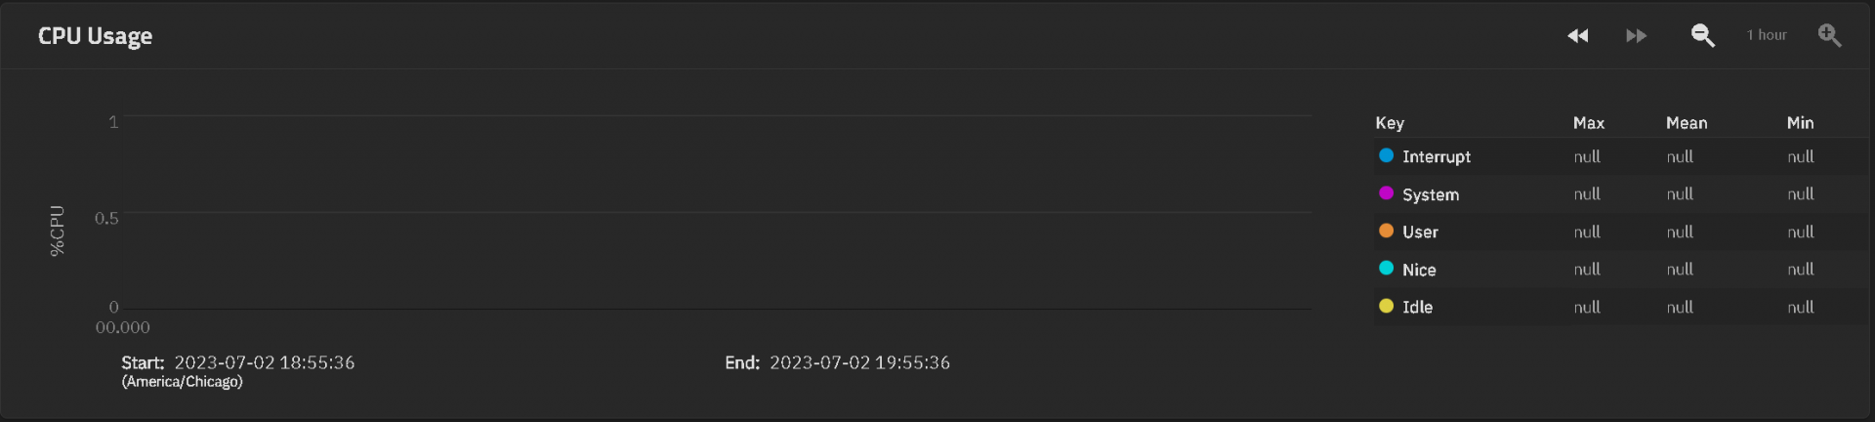Zoom in the chart timeframe
This screenshot has width=1875, height=422.
pos(1830,36)
